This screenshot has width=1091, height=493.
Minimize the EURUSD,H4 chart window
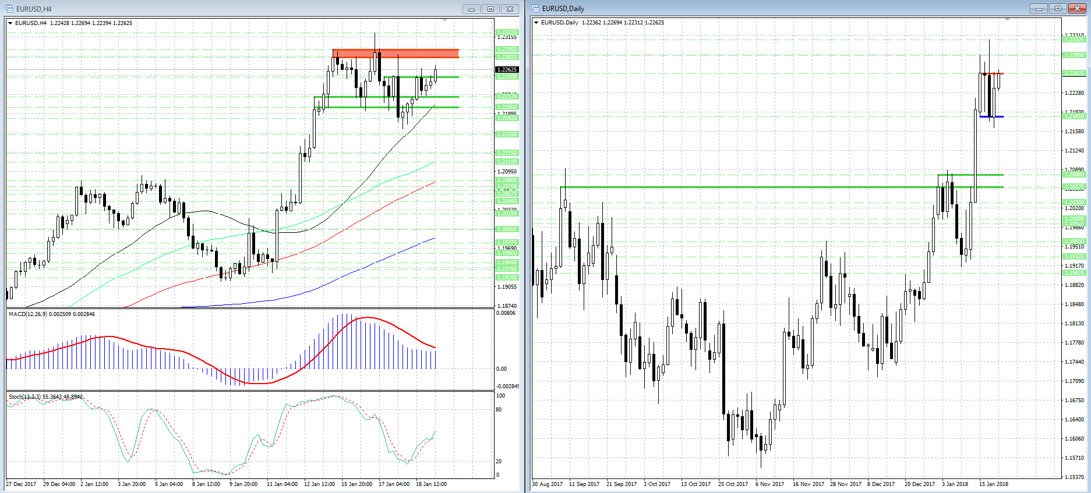pyautogui.click(x=471, y=9)
